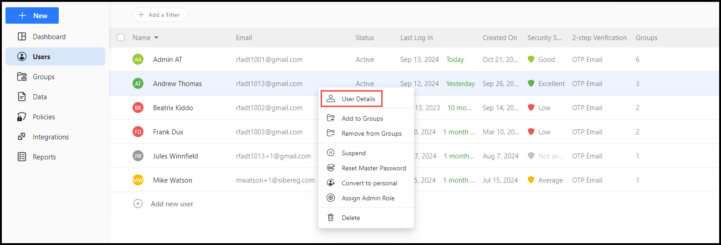721x245 pixels.
Task: Tick the select-all users checkbox
Action: [x=121, y=37]
